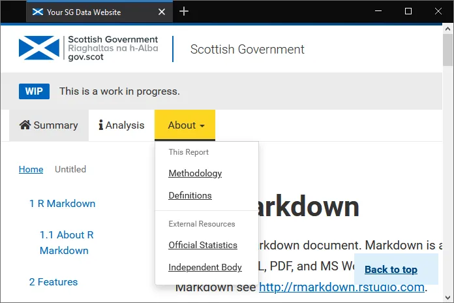
Task: Select Independent Body menu entry
Action: pos(205,267)
